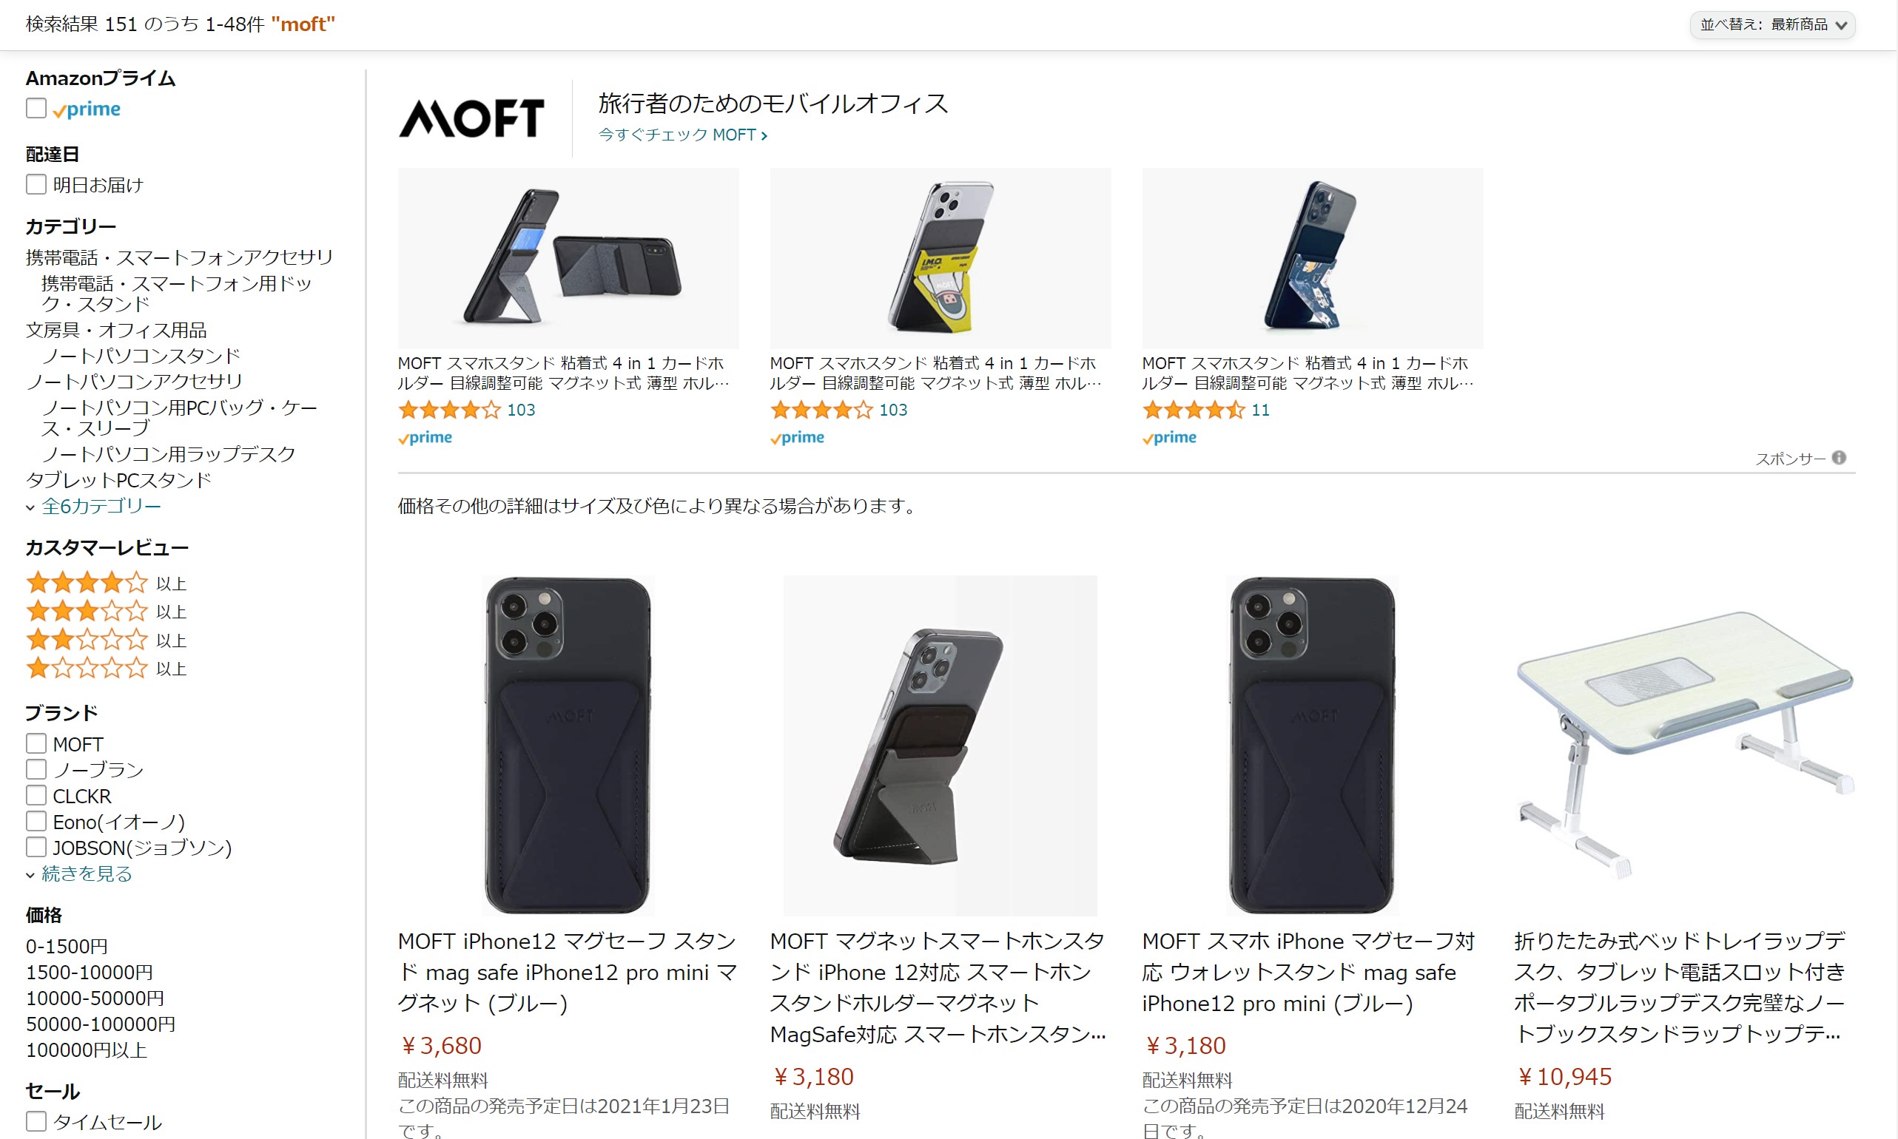This screenshot has height=1139, width=1898.
Task: Select one star and up review filter
Action: [x=106, y=668]
